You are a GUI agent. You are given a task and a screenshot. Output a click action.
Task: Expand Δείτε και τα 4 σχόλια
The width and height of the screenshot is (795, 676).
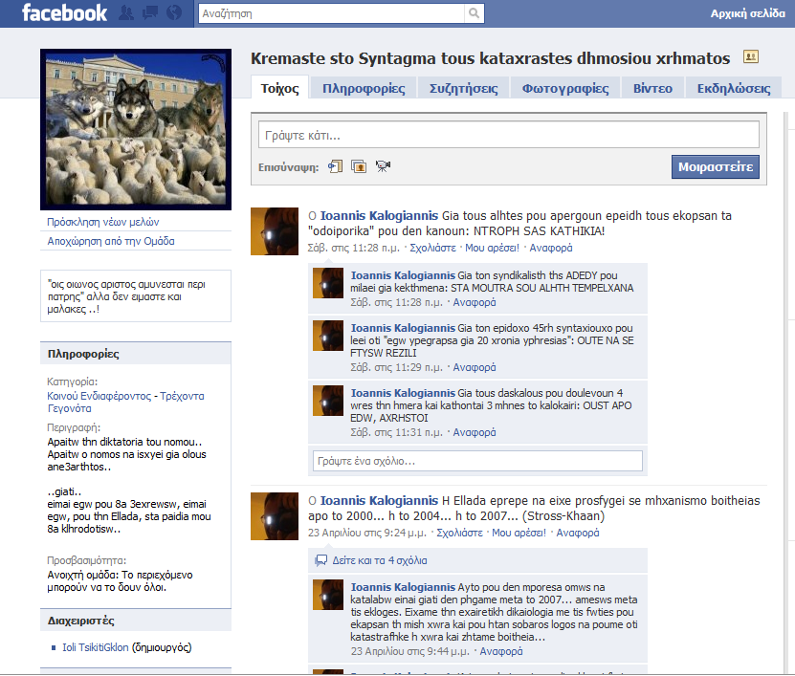click(380, 560)
